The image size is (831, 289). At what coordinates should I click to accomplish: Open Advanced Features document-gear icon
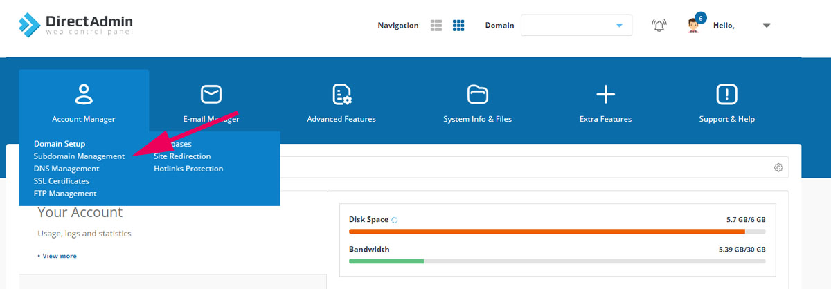pyautogui.click(x=341, y=93)
